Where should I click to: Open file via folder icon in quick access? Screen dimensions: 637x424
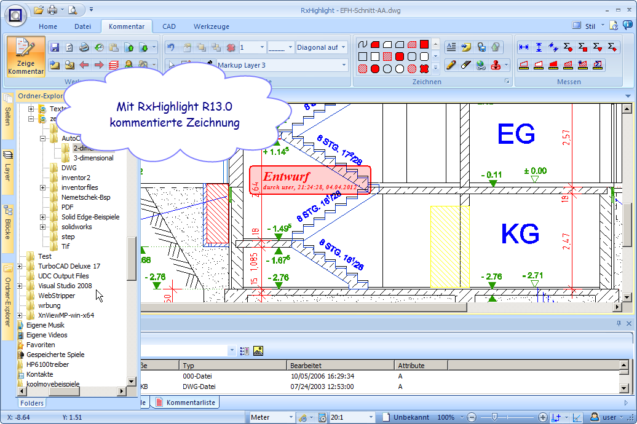[x=39, y=10]
